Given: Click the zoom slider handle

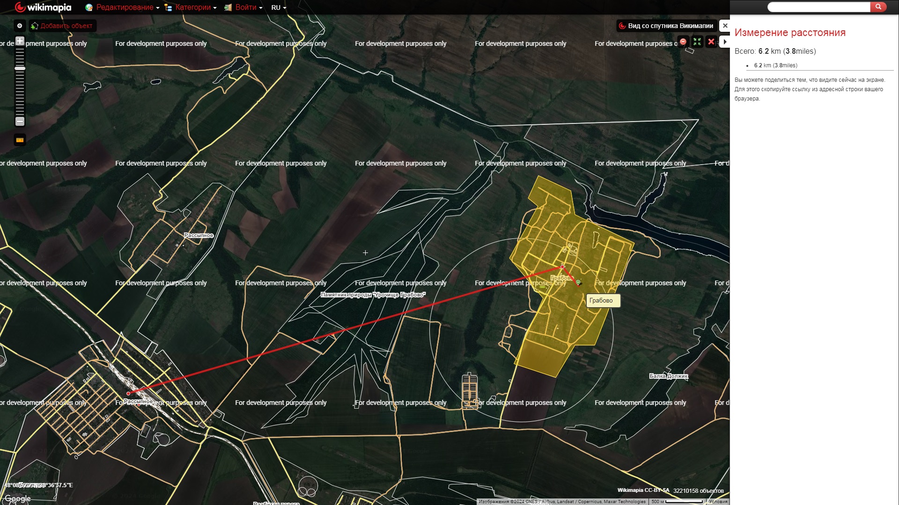Looking at the screenshot, I should (x=20, y=68).
